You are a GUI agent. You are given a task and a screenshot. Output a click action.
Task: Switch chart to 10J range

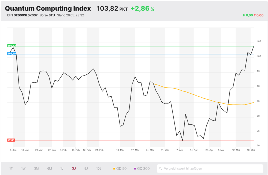(x=99, y=169)
